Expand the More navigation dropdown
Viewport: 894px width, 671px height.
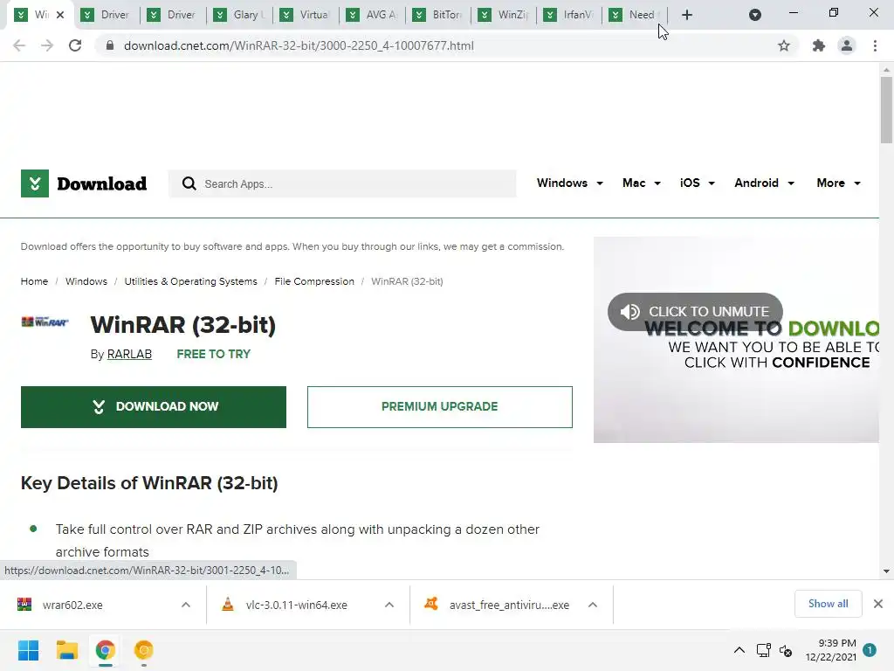(x=838, y=183)
